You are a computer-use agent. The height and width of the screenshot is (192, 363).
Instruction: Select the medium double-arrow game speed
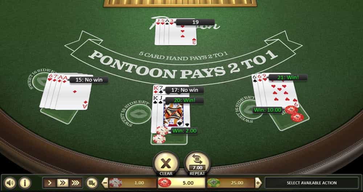[x=62, y=183]
